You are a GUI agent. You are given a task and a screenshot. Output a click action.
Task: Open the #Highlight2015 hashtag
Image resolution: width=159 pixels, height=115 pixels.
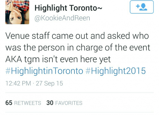point(116,71)
